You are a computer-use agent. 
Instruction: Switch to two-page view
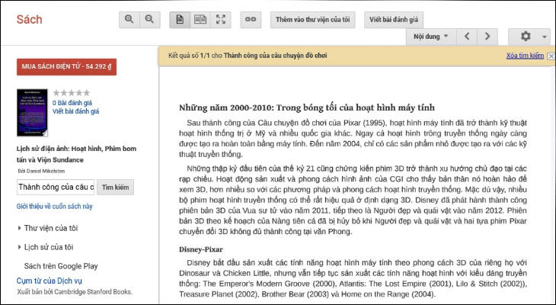pyautogui.click(x=200, y=20)
